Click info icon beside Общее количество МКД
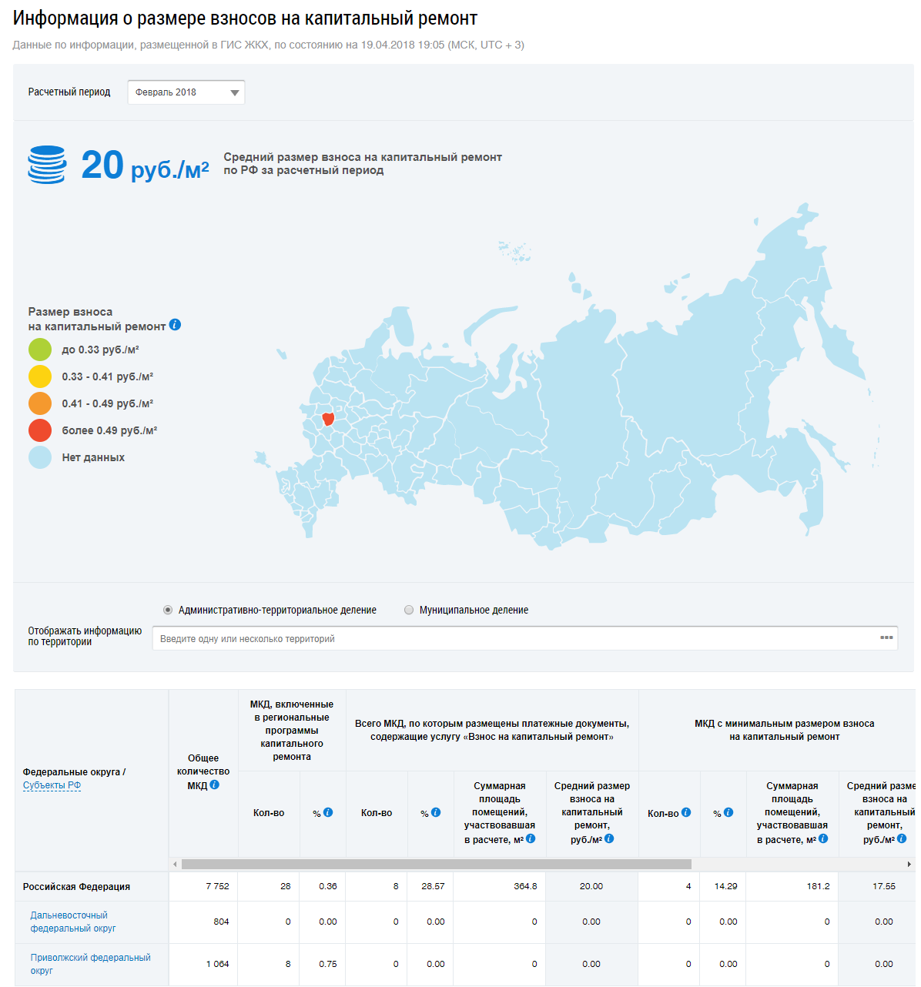Screen dimensions: 921x987 215,785
